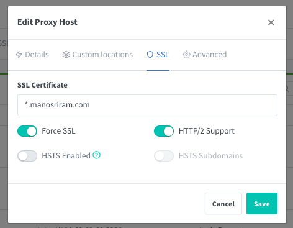Image resolution: width=293 pixels, height=228 pixels.
Task: Disable the Force SSL toggle
Action: 27,131
